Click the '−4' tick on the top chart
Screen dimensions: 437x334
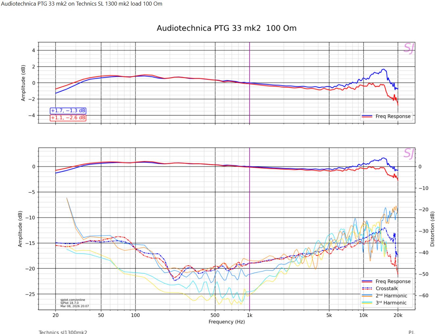32,115
